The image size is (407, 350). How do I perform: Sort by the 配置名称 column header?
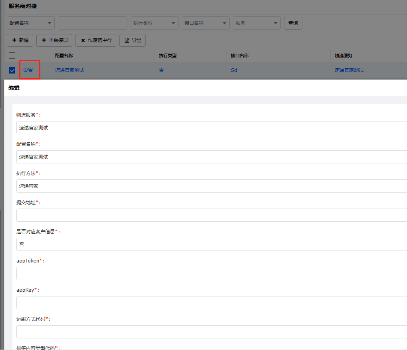tap(64, 56)
